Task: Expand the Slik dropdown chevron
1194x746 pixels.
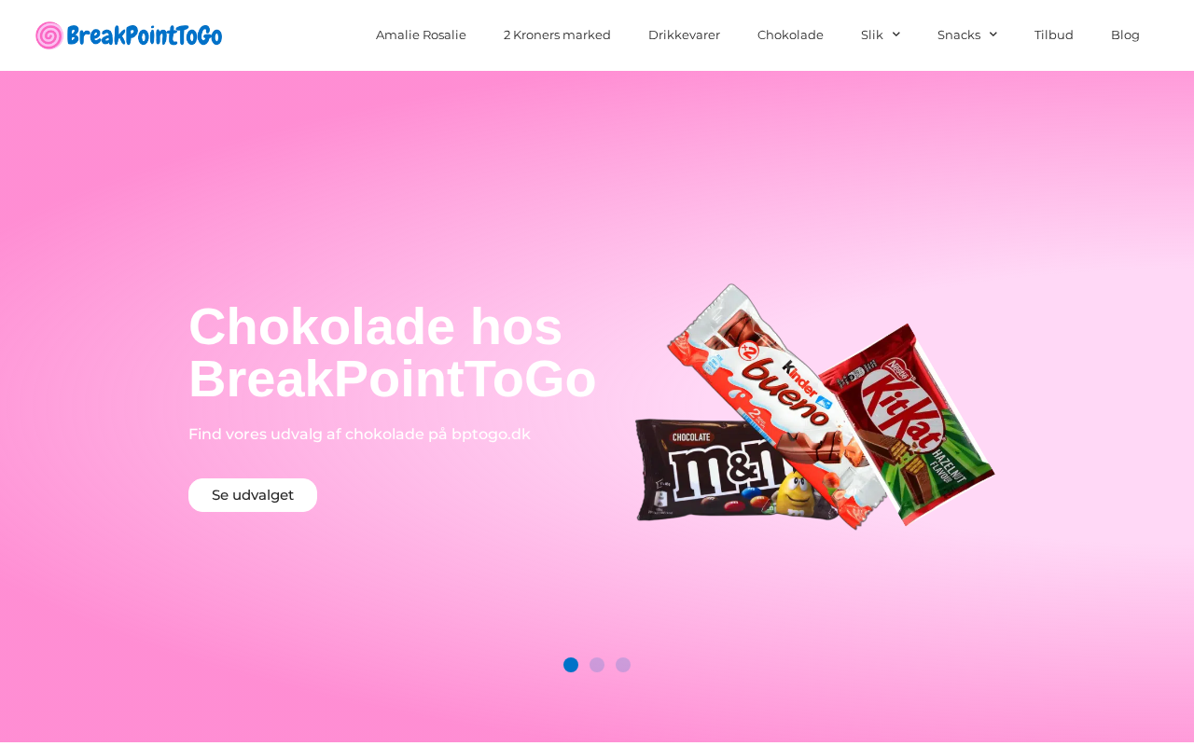Action: (x=896, y=35)
